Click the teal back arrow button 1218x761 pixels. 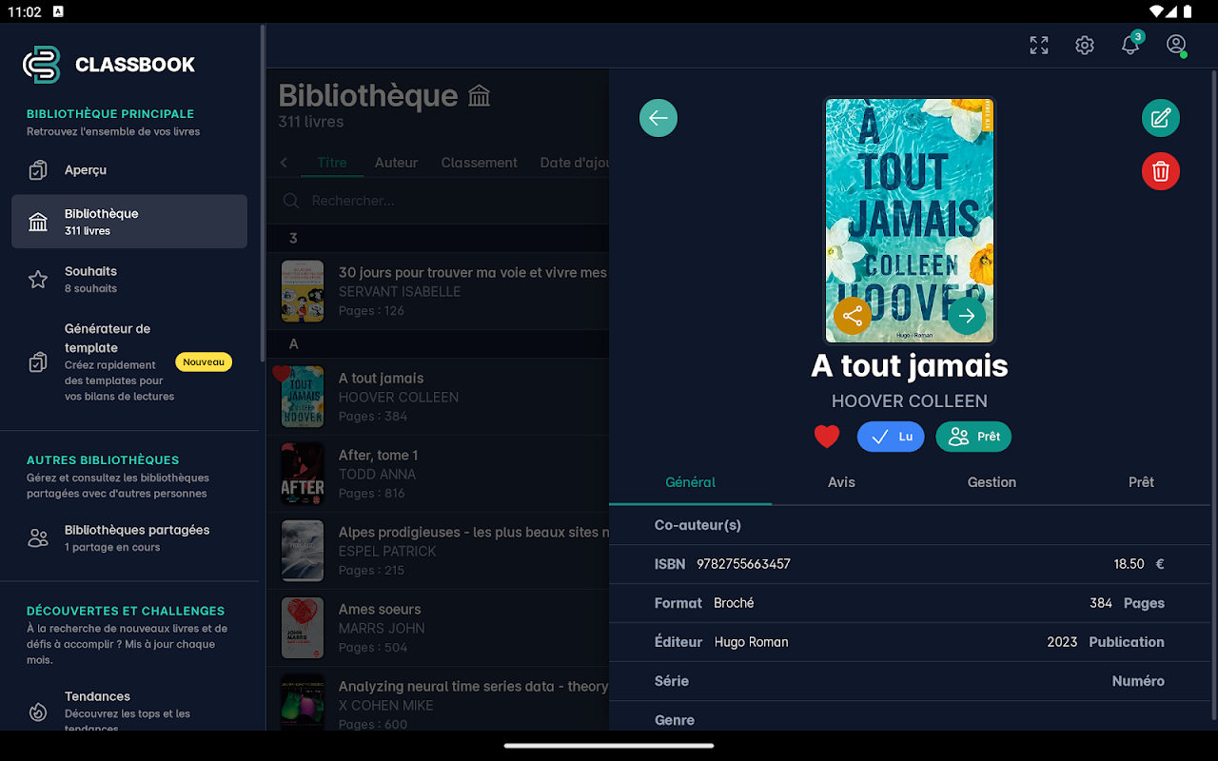coord(658,118)
